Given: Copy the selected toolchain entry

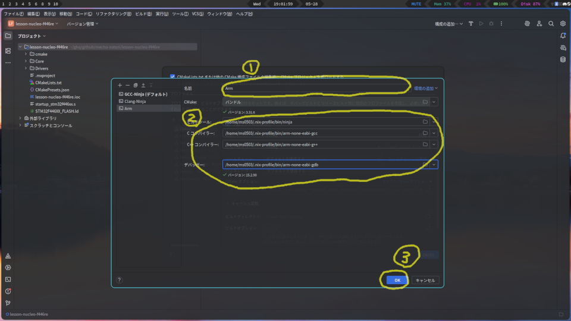Looking at the screenshot, I should click(x=135, y=86).
